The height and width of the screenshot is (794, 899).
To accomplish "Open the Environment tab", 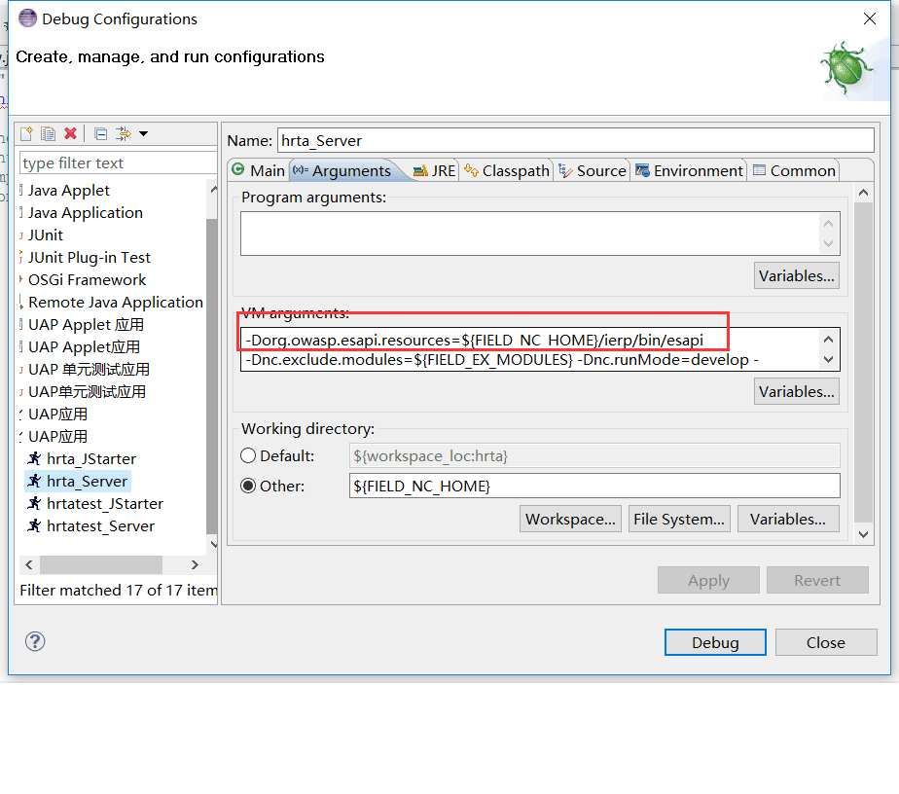I will point(689,171).
